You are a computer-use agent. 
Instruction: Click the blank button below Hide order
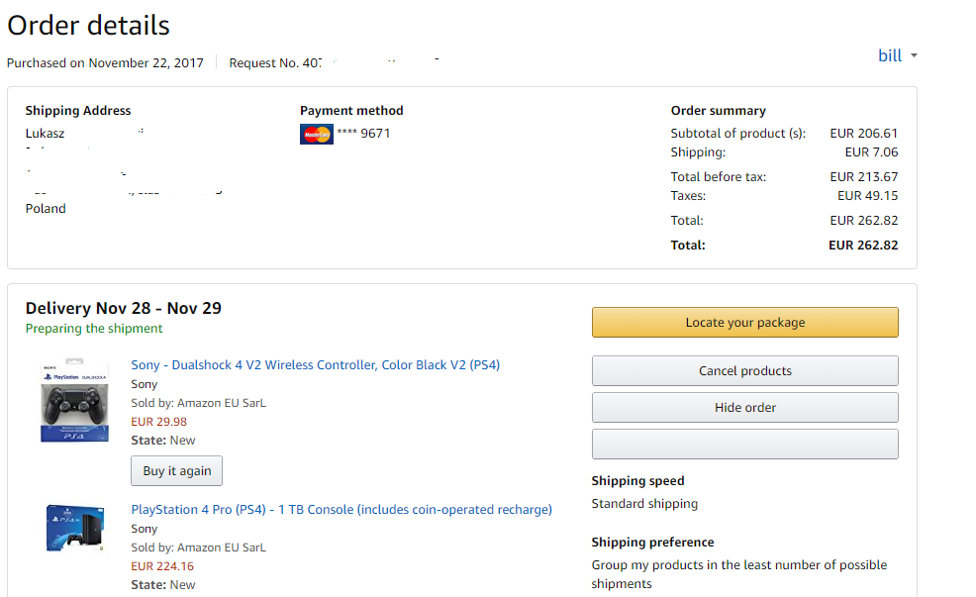[745, 444]
